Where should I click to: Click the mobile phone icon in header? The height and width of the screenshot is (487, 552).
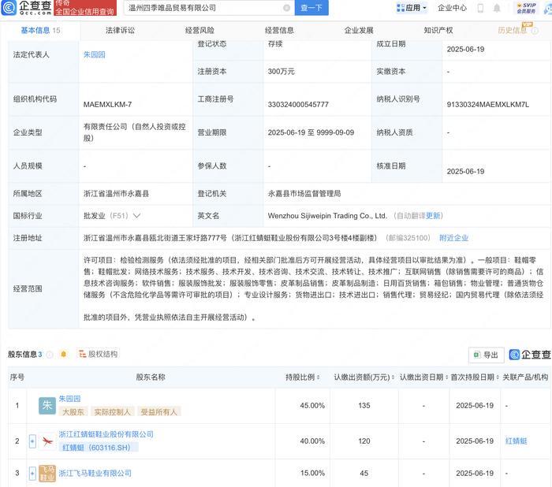(480, 8)
